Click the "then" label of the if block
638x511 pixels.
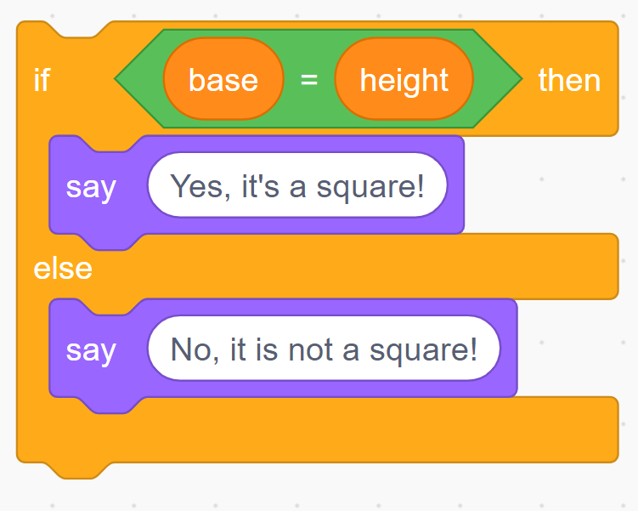coord(569,80)
